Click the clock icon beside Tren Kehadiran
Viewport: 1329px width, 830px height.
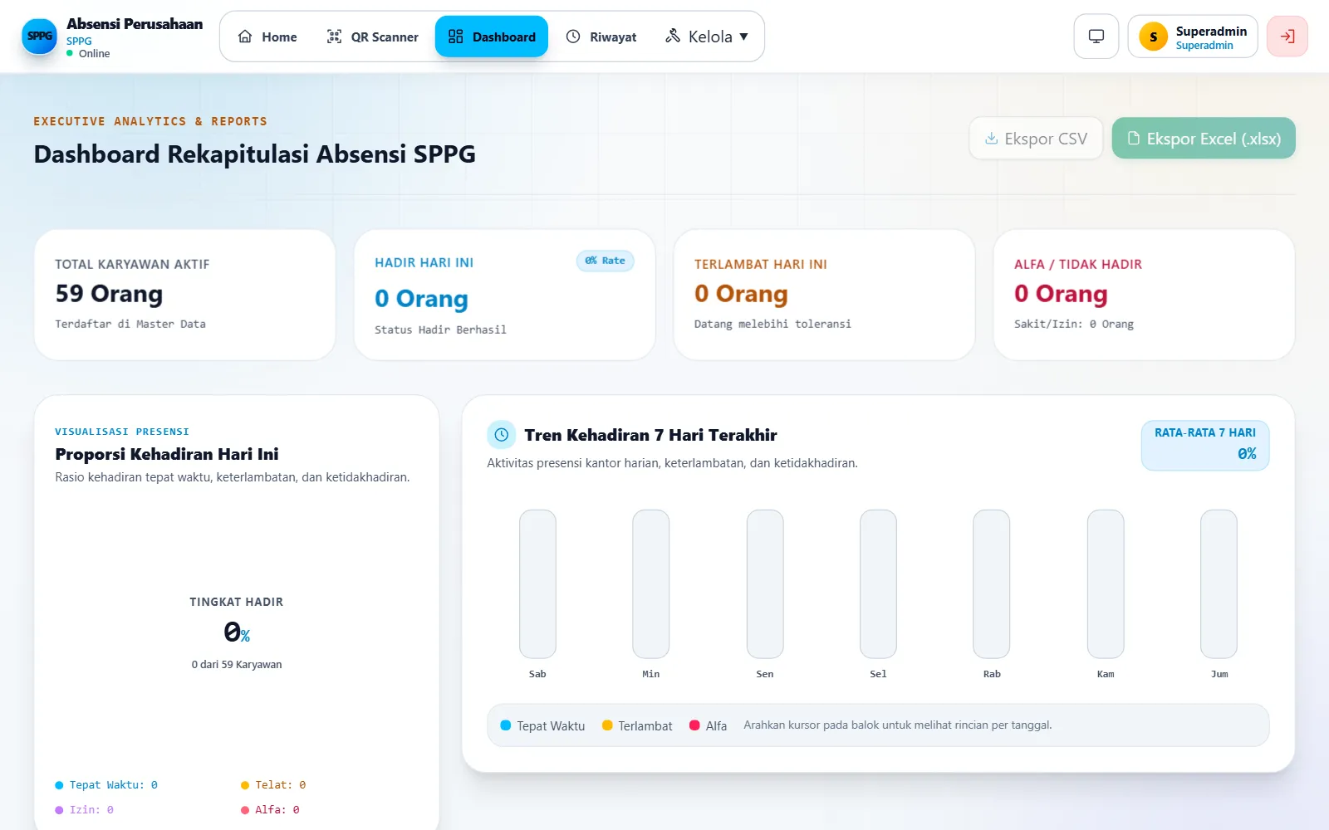(x=501, y=434)
